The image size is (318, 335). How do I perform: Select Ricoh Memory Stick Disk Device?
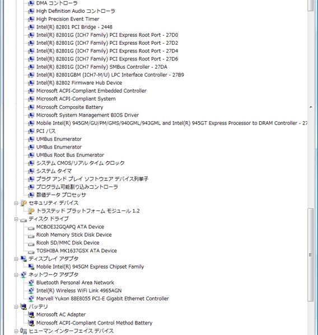click(74, 235)
